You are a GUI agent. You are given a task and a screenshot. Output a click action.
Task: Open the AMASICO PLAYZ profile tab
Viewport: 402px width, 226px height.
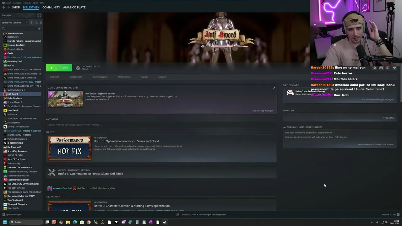(x=74, y=7)
